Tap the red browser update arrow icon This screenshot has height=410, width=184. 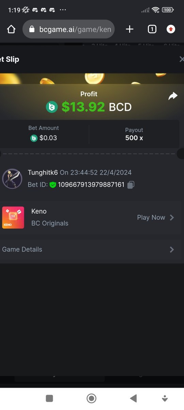(171, 29)
